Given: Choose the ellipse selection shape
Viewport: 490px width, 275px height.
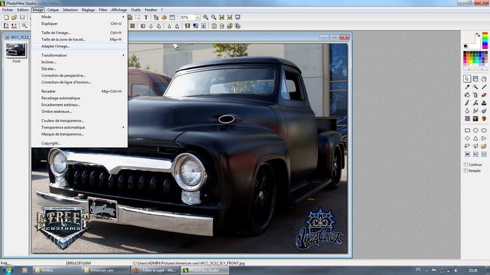Looking at the screenshot, I should pyautogui.click(x=475, y=130).
